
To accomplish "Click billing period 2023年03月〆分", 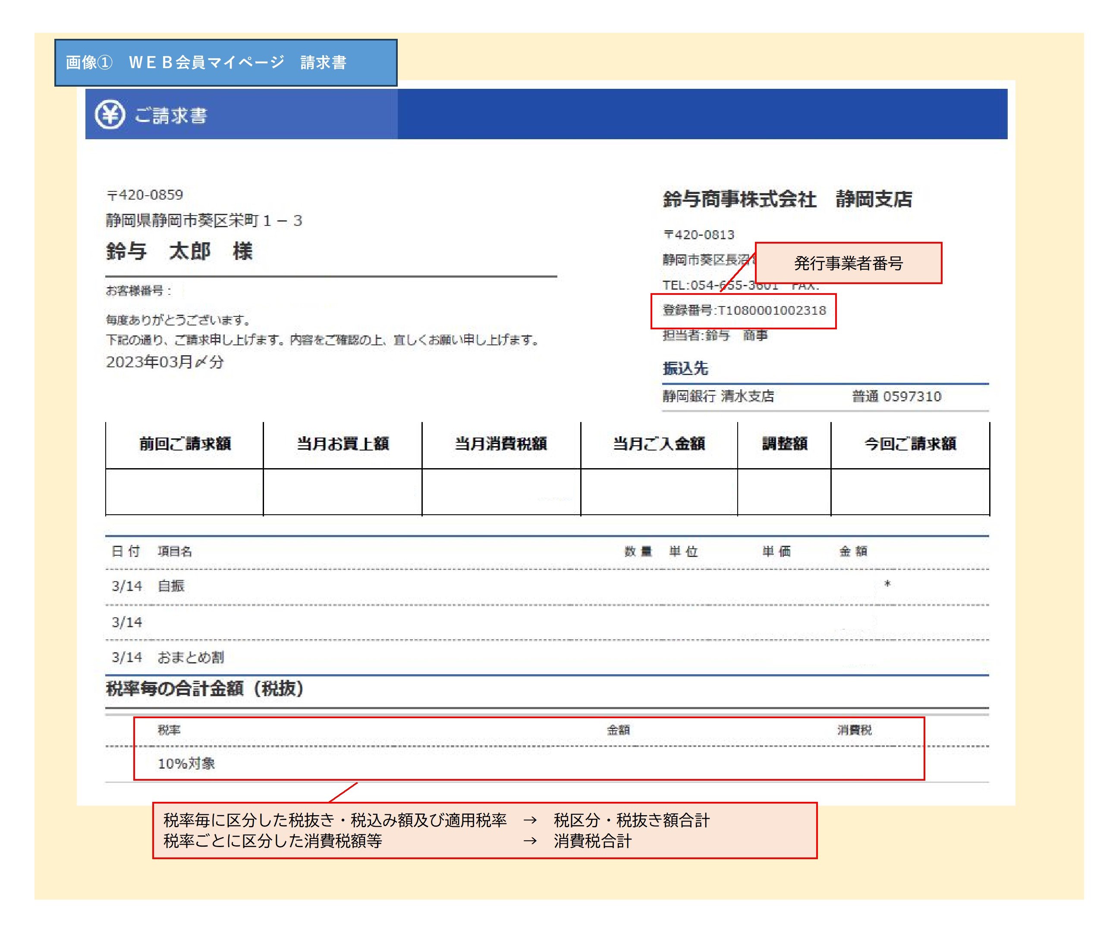I will coord(165,362).
